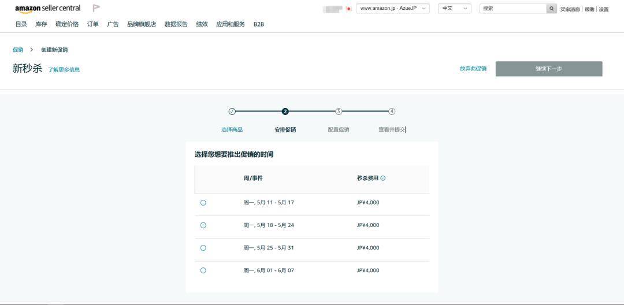Click the flag icon beside the logo
The height and width of the screenshot is (305, 624).
pos(96,8)
